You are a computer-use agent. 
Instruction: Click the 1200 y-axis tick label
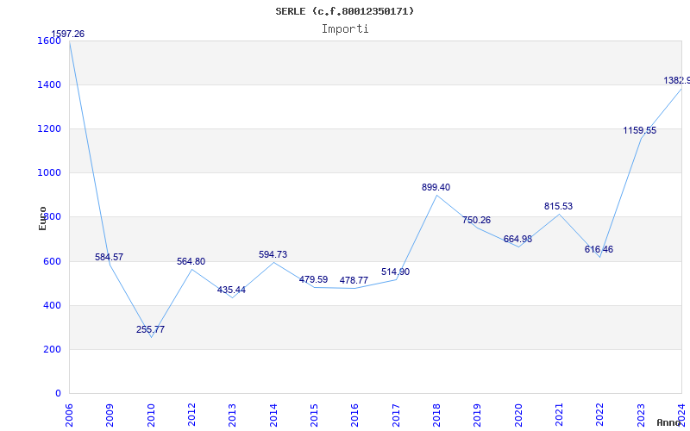49,128
